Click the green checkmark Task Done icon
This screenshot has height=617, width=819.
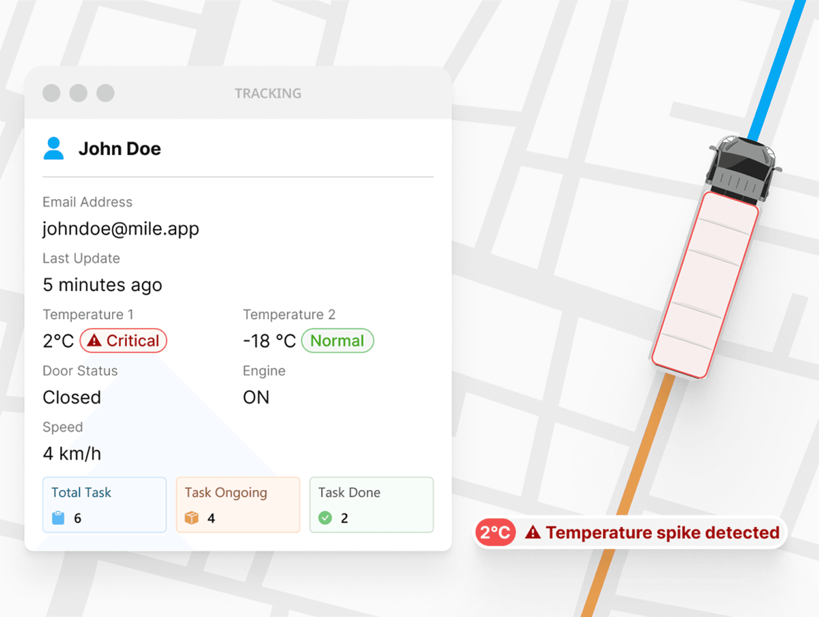click(x=325, y=518)
